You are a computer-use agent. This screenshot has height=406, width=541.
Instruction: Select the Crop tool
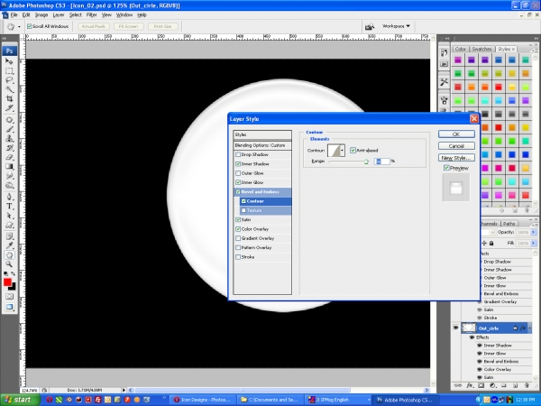9,99
